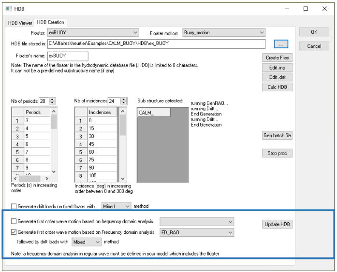Click the Periods table vertical scrollbar
Viewport: 337px width, 272px height.
click(54, 145)
